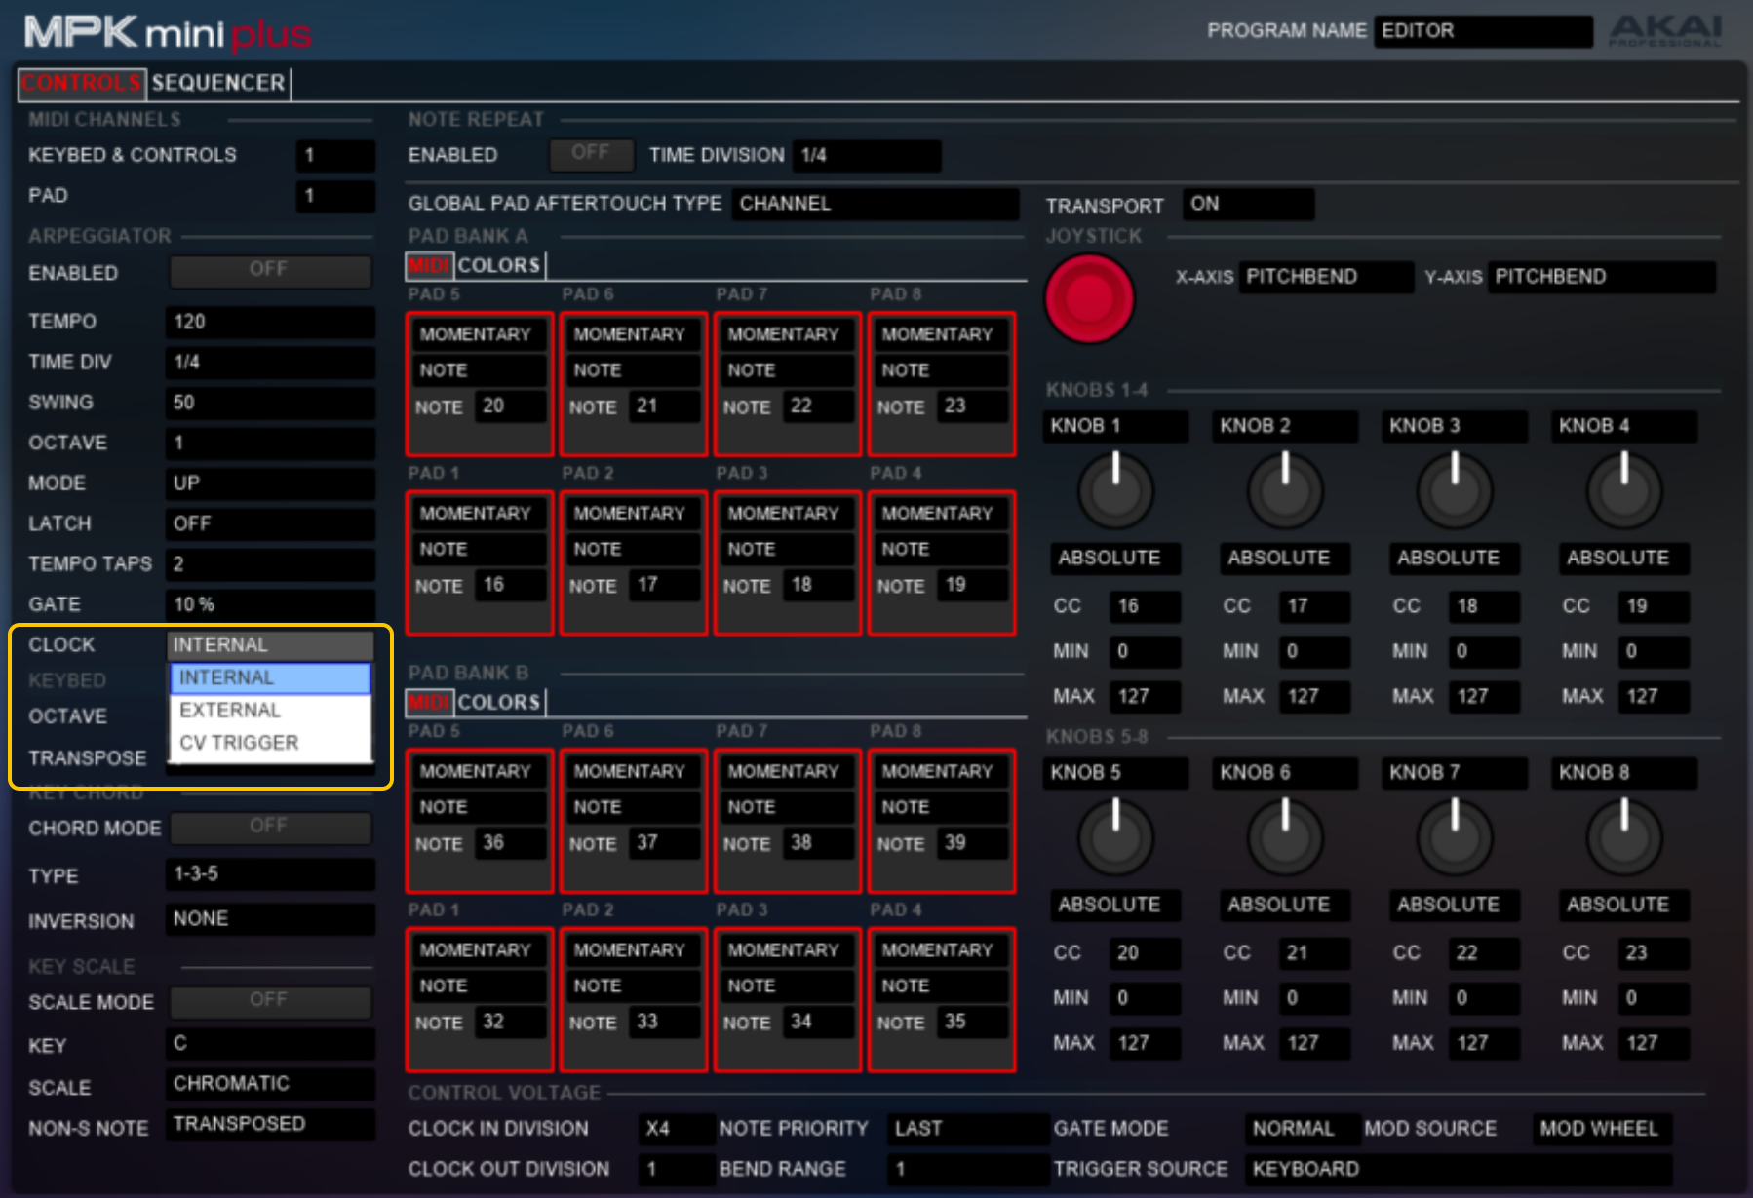Open the SCALE dropdown showing CHROMATIC
This screenshot has height=1198, width=1753.
[x=270, y=1084]
